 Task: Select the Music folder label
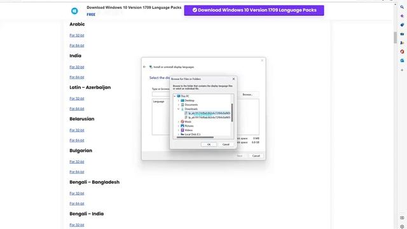click(188, 121)
